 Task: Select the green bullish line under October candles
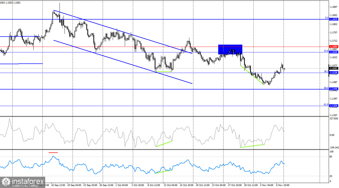tap(163, 72)
